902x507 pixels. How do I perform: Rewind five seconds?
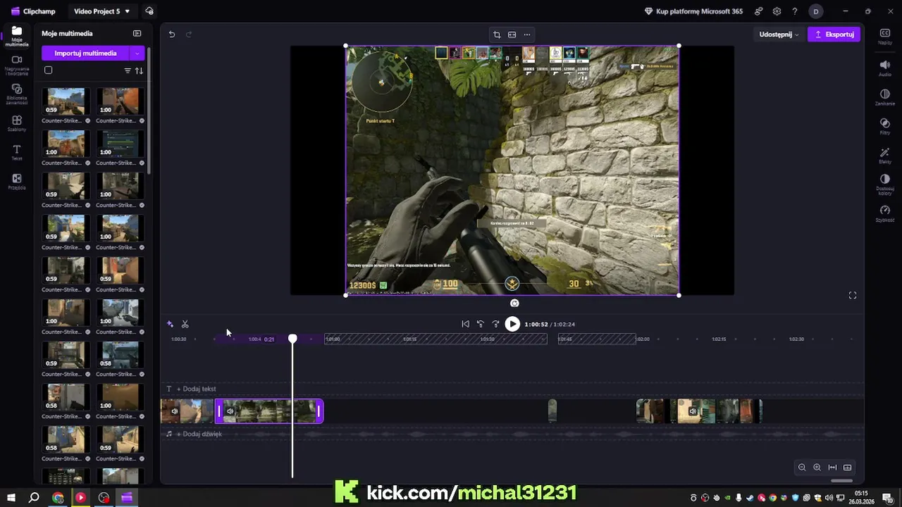481,324
